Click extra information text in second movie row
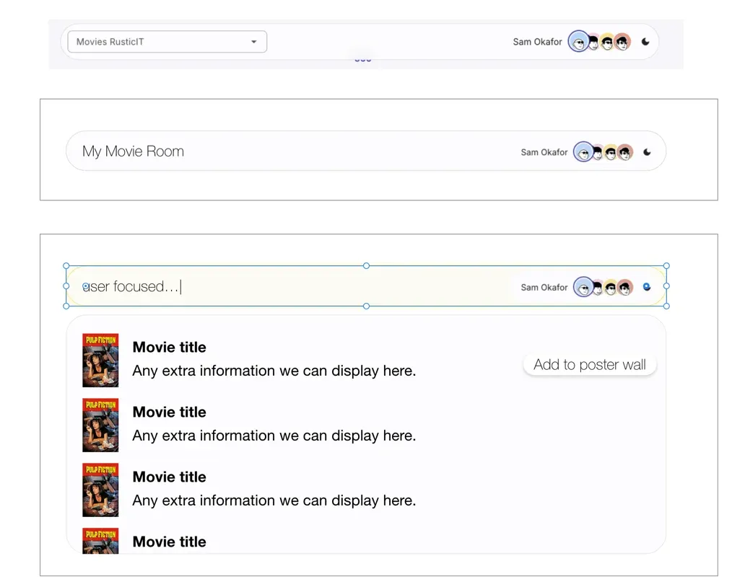Image resolution: width=732 pixels, height=587 pixels. click(x=274, y=436)
